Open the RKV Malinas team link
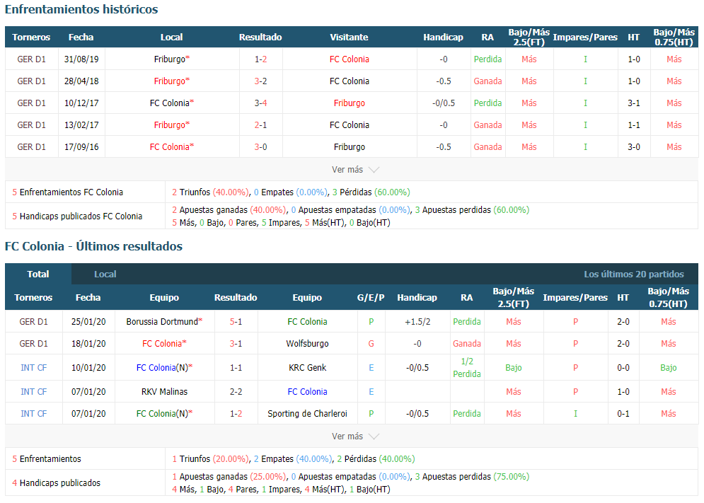704x503 pixels. (x=164, y=392)
